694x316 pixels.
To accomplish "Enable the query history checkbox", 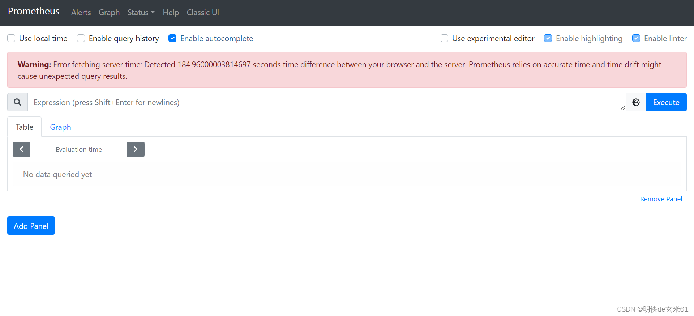I will 81,38.
